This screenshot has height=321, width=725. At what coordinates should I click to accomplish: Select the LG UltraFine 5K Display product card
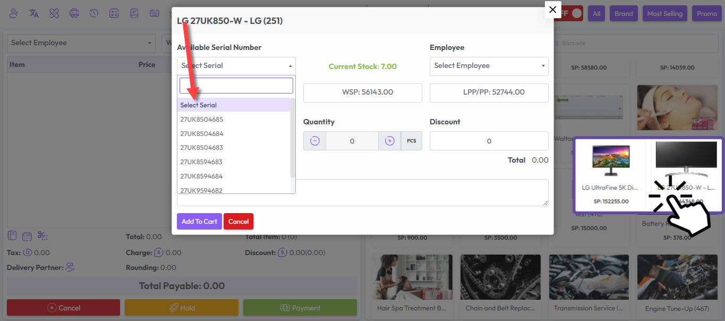610,175
